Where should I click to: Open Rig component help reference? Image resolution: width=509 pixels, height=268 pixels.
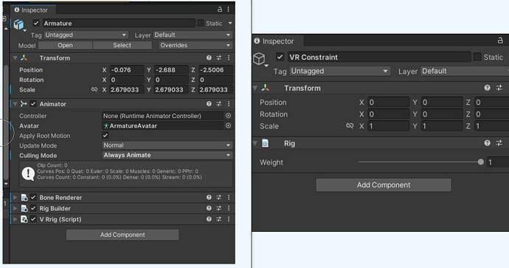click(488, 143)
